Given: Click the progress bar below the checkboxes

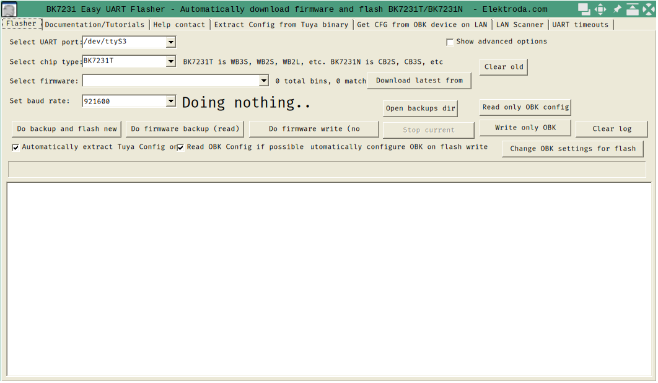Looking at the screenshot, I should coord(328,170).
